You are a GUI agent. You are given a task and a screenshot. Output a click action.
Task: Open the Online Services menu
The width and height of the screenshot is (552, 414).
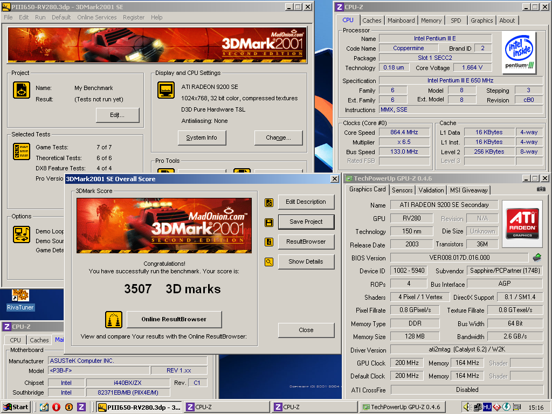[97, 17]
